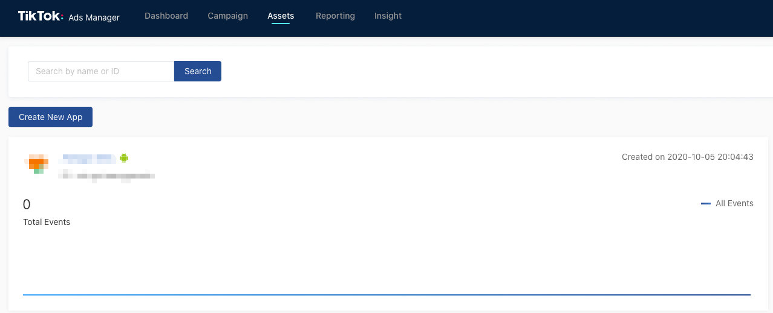Click the green Android platform icon
Image resolution: width=773 pixels, height=313 pixels.
[x=124, y=158]
